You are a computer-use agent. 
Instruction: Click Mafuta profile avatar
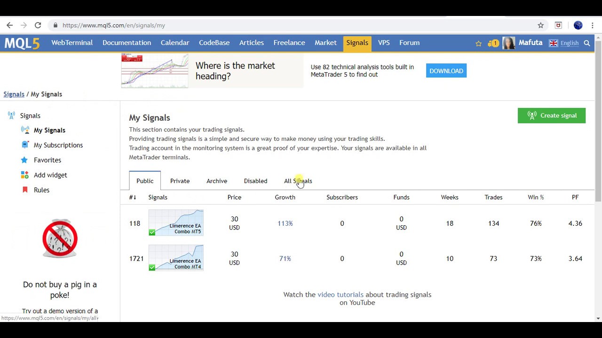[x=508, y=43]
